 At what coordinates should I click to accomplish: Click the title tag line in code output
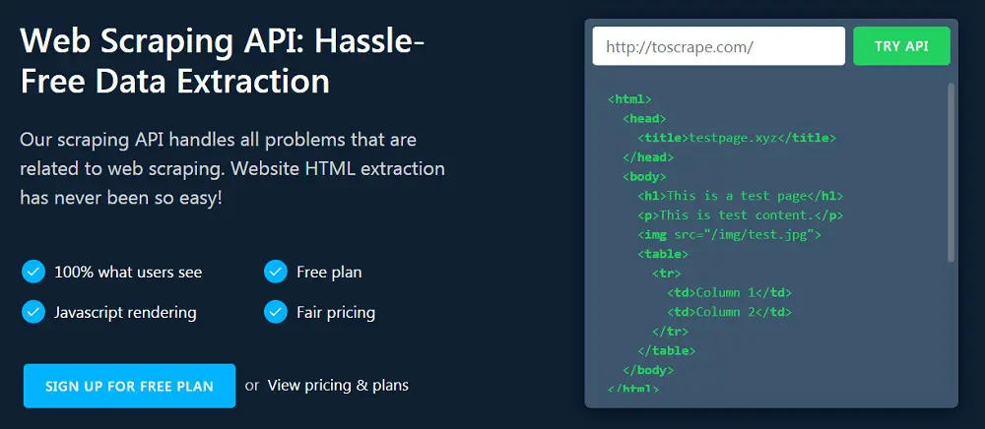[x=737, y=138]
